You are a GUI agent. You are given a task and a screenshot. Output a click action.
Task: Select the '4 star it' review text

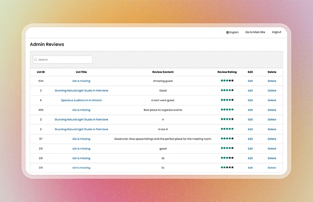[x=163, y=129]
